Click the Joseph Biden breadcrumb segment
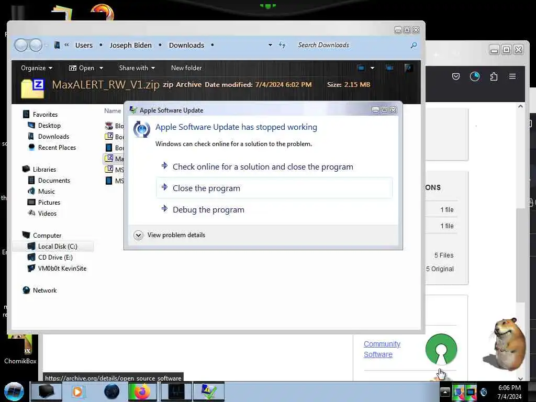Viewport: 536px width, 402px height. tap(130, 45)
